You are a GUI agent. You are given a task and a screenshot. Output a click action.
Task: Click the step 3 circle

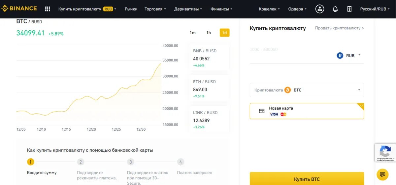pos(131,162)
